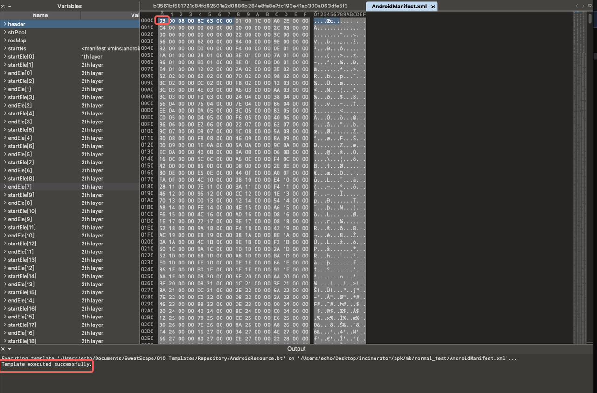Click hex offset label 0010
The width and height of the screenshot is (597, 393).
147,27
